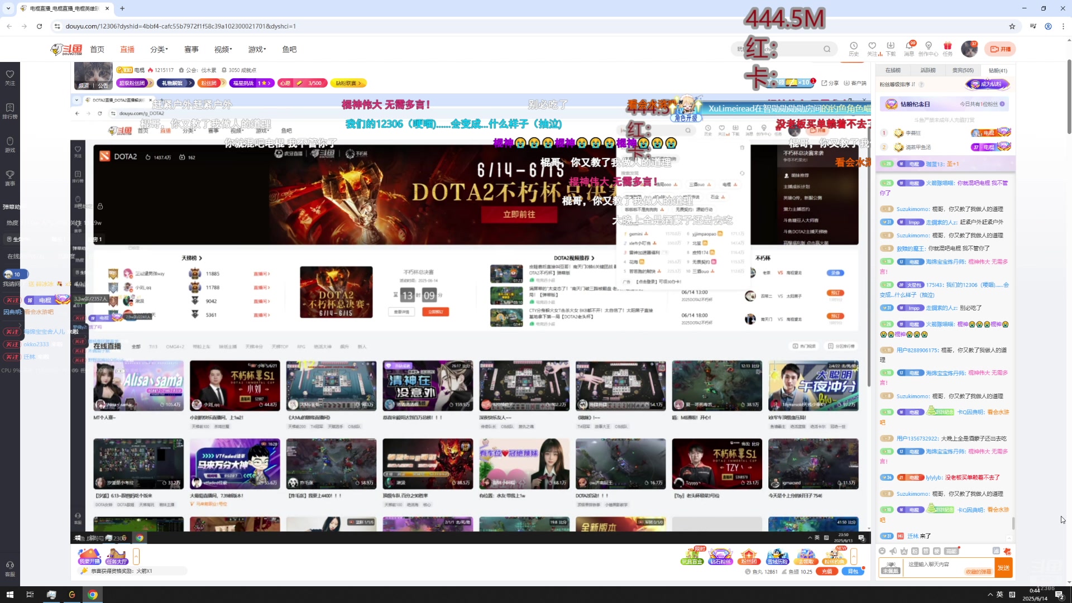Expand the 礼物展馆 badge

175,83
